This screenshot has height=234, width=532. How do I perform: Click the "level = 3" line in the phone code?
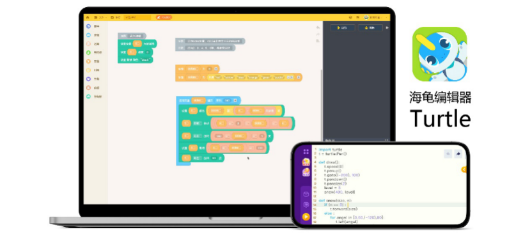[333, 188]
